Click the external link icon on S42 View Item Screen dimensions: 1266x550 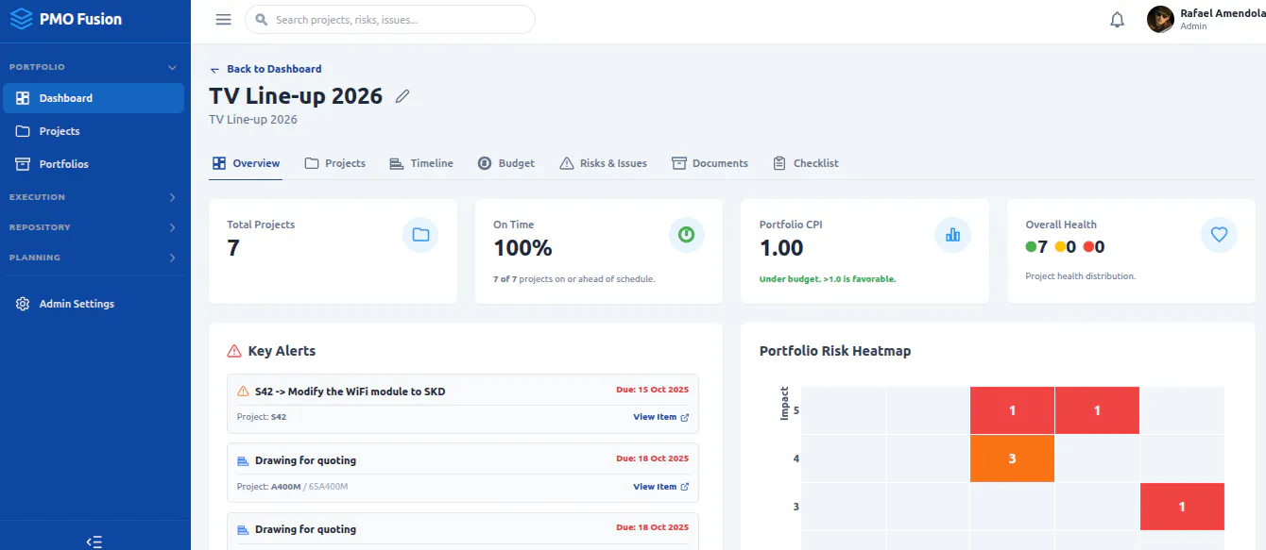point(685,417)
